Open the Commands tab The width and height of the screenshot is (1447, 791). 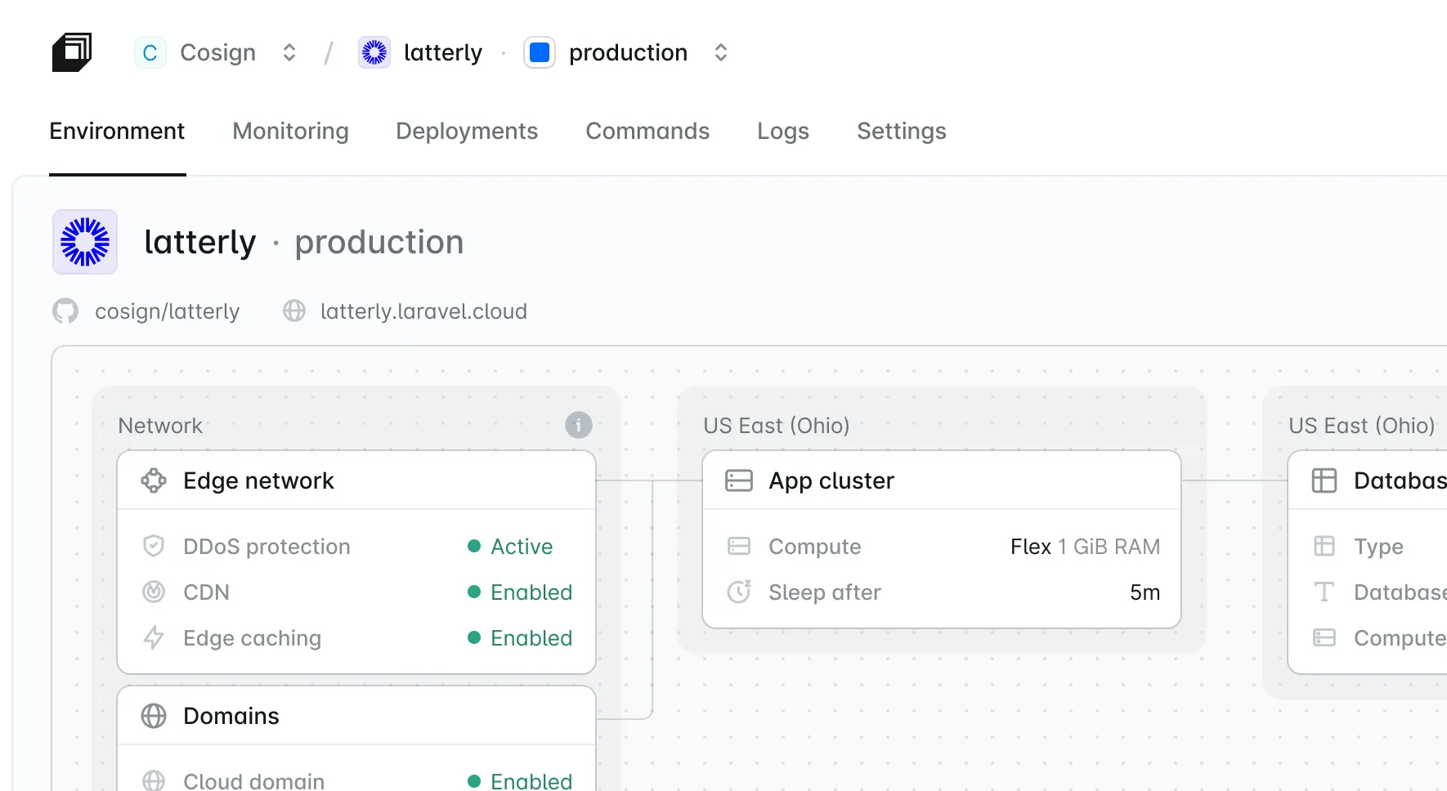coord(647,131)
